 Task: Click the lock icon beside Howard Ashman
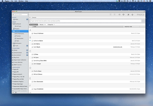[32, 33]
